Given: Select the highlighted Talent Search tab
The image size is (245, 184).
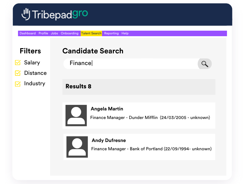Looking at the screenshot, I should tap(91, 33).
